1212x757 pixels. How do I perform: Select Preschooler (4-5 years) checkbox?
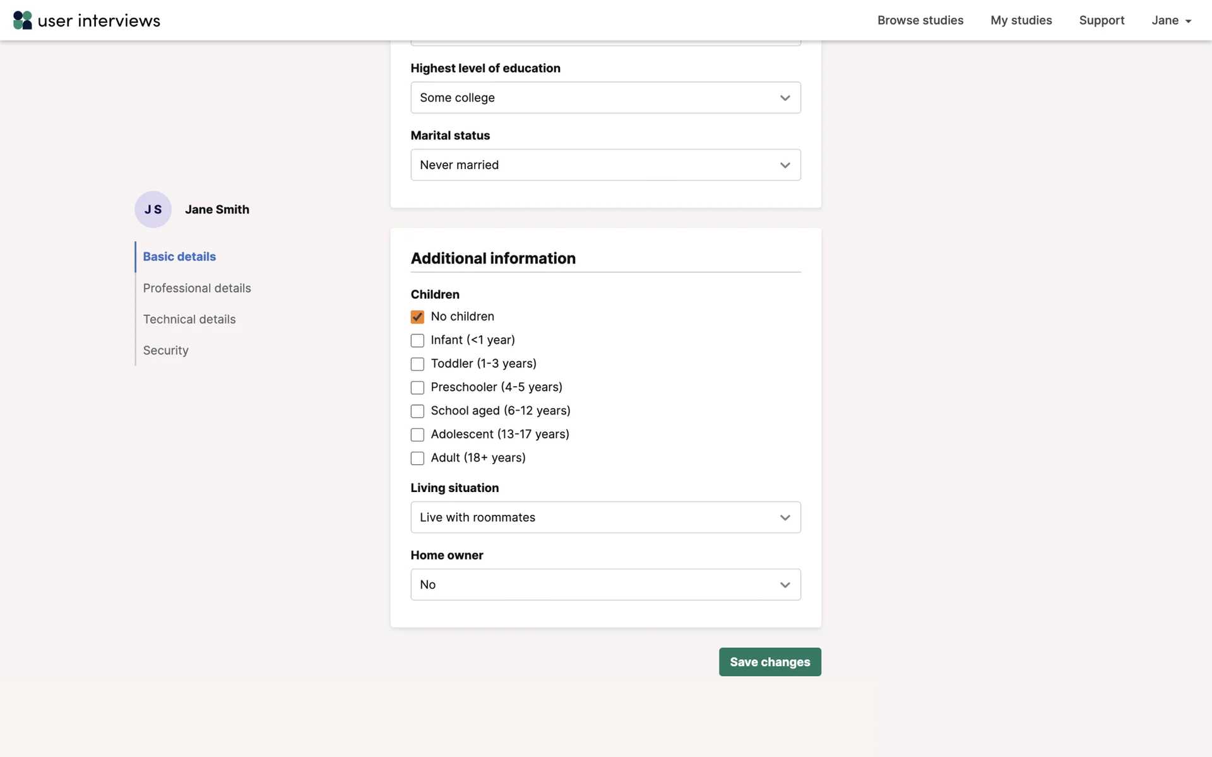417,387
